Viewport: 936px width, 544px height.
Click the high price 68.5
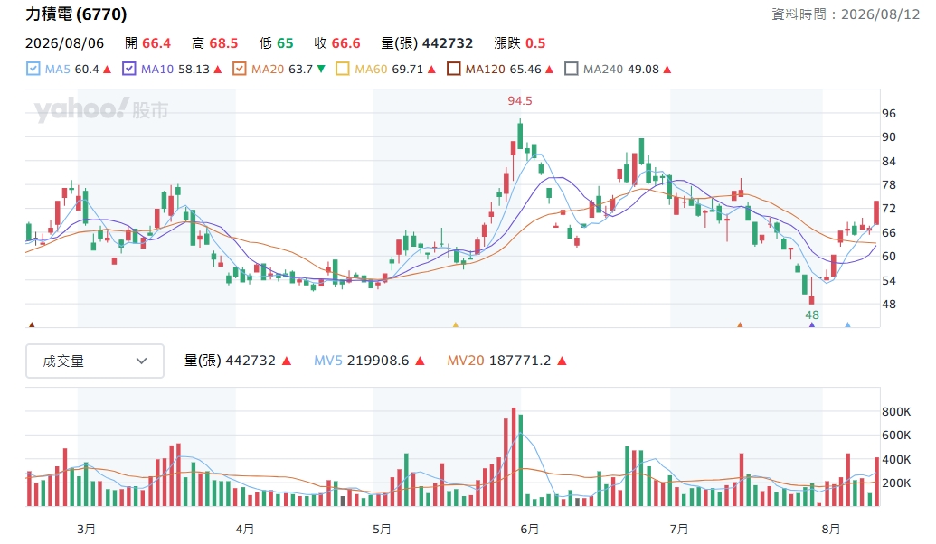tap(223, 43)
